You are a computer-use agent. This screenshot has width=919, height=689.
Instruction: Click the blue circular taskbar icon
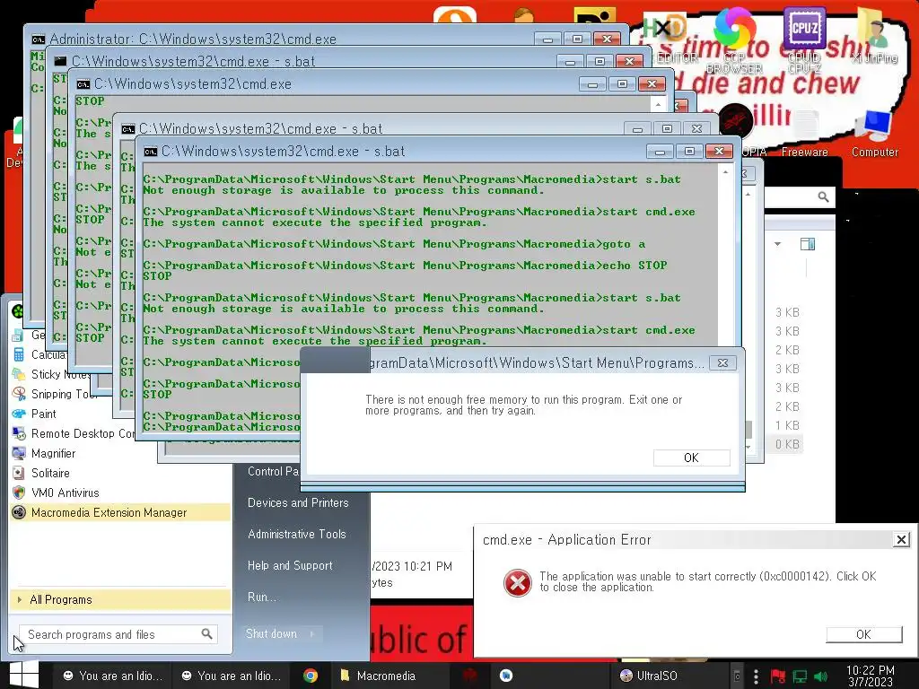(x=506, y=676)
